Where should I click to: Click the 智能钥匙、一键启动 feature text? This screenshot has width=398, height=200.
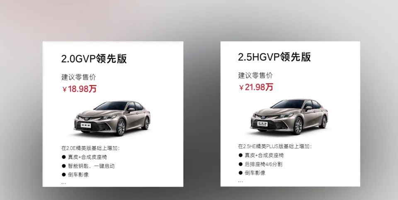[91, 166]
